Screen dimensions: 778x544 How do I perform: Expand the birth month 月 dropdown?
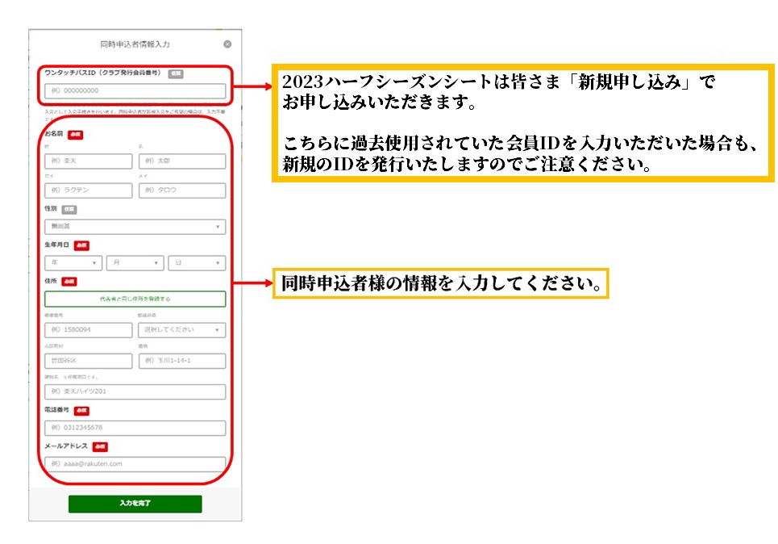tap(135, 263)
